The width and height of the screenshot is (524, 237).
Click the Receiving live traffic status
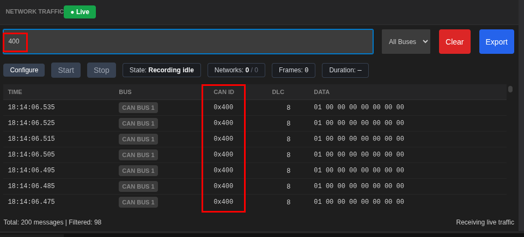point(485,222)
